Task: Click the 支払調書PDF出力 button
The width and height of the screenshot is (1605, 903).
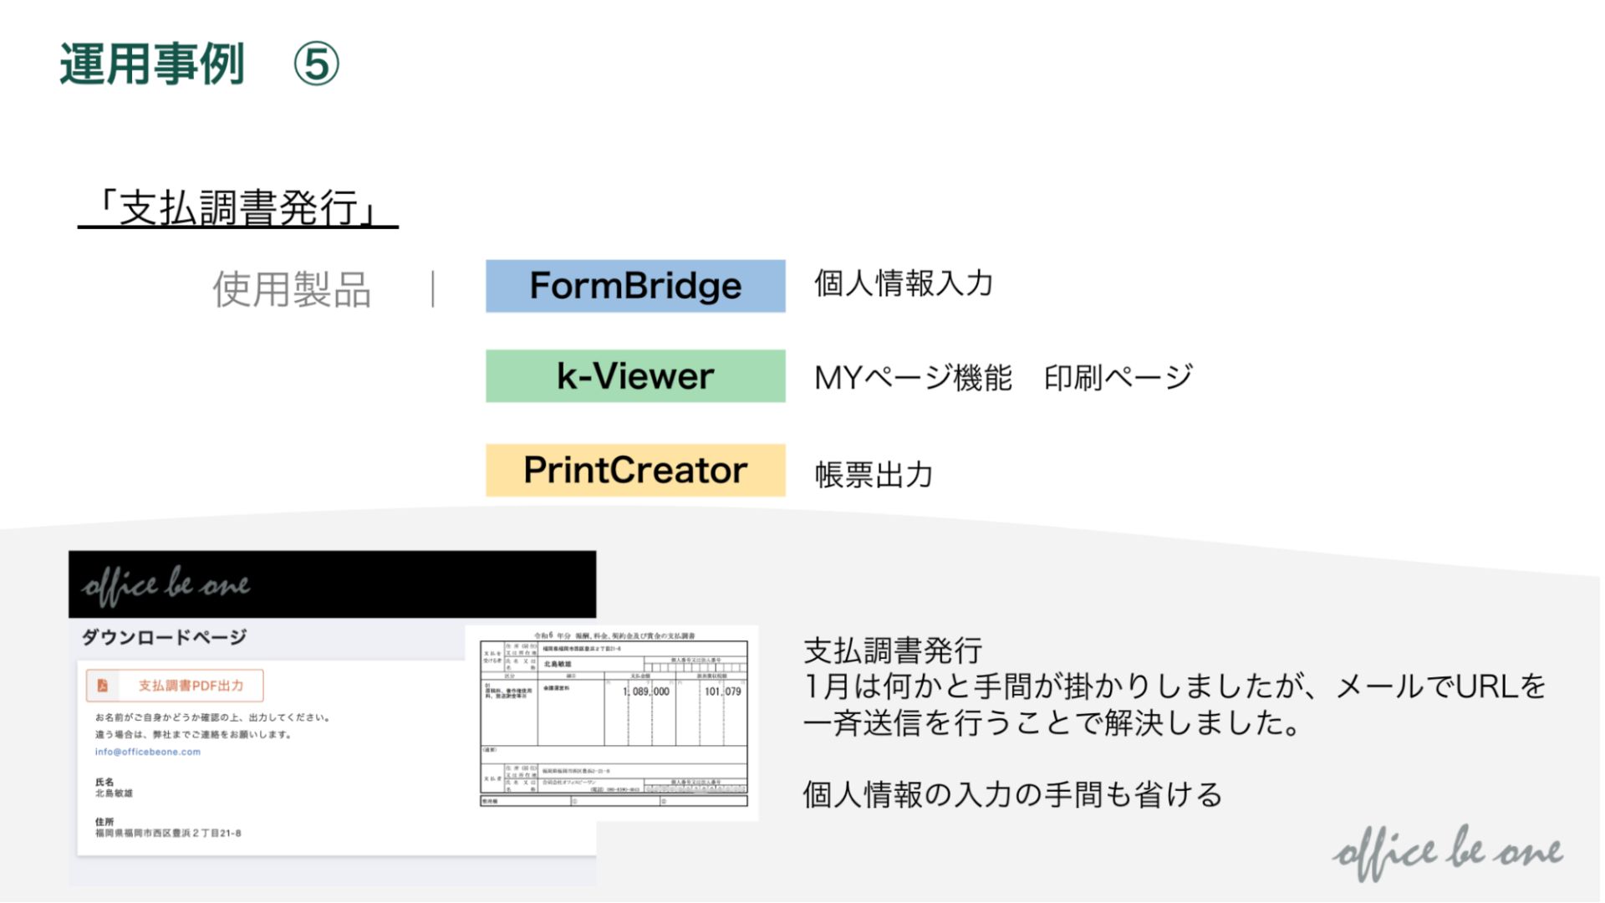Action: [175, 686]
